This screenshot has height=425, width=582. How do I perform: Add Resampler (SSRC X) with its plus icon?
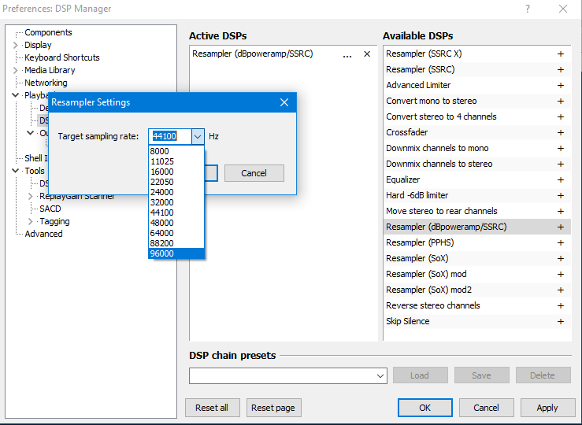(x=561, y=54)
